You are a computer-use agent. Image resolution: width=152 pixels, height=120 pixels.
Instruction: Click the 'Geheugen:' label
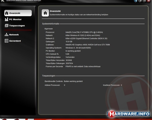pyautogui.click(x=50, y=42)
